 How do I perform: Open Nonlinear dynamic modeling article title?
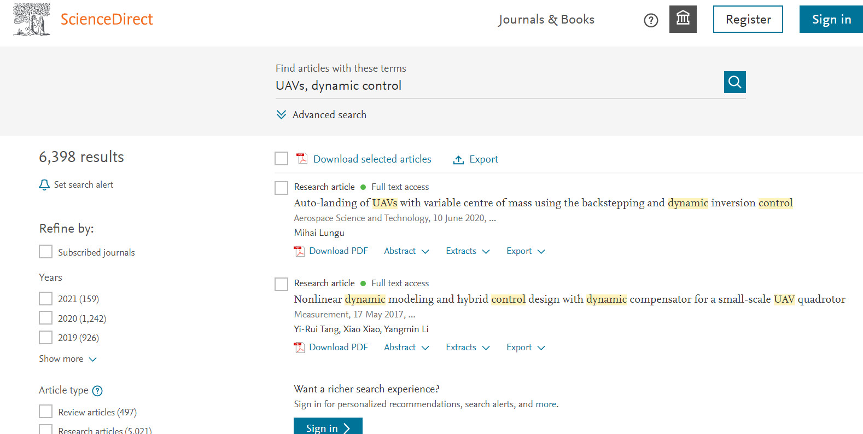point(569,299)
